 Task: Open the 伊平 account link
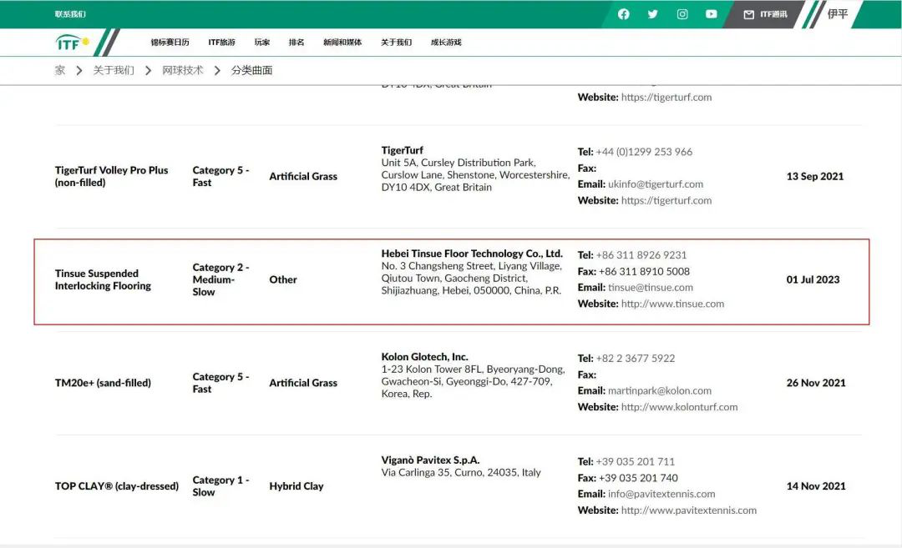point(838,14)
